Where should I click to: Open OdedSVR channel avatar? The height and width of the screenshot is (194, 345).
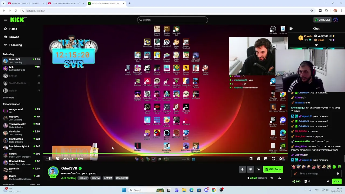click(x=53, y=172)
